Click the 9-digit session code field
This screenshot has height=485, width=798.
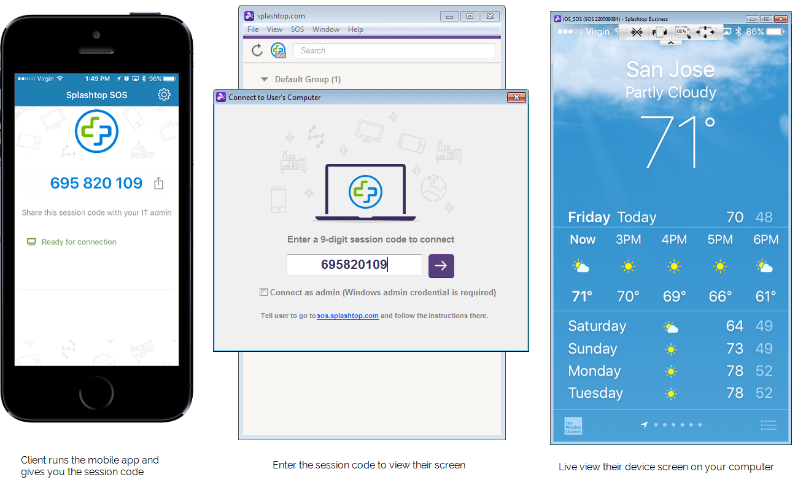coord(354,265)
